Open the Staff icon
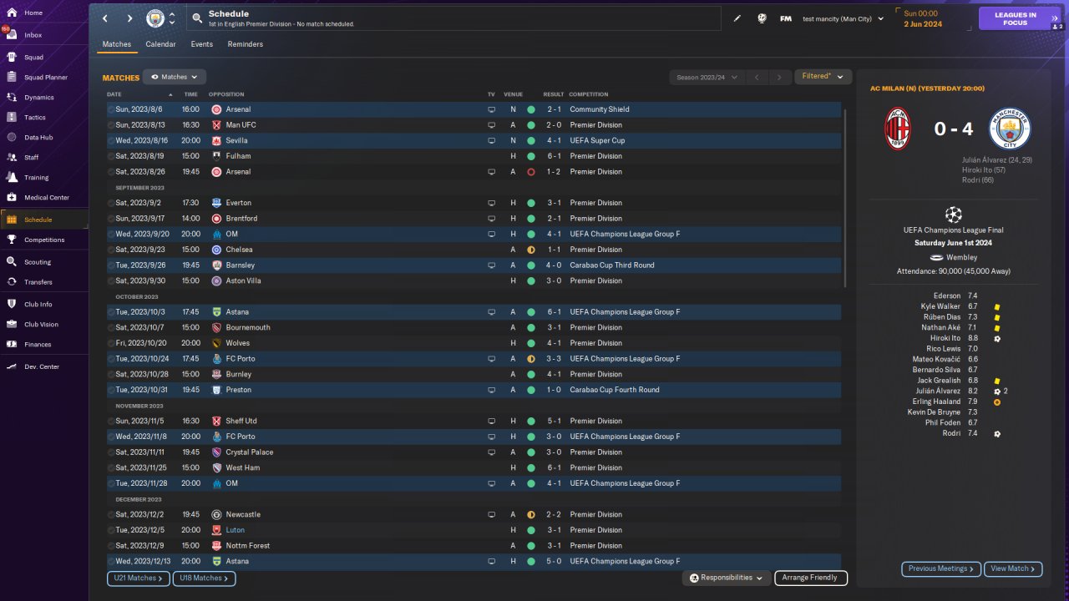 coord(12,158)
